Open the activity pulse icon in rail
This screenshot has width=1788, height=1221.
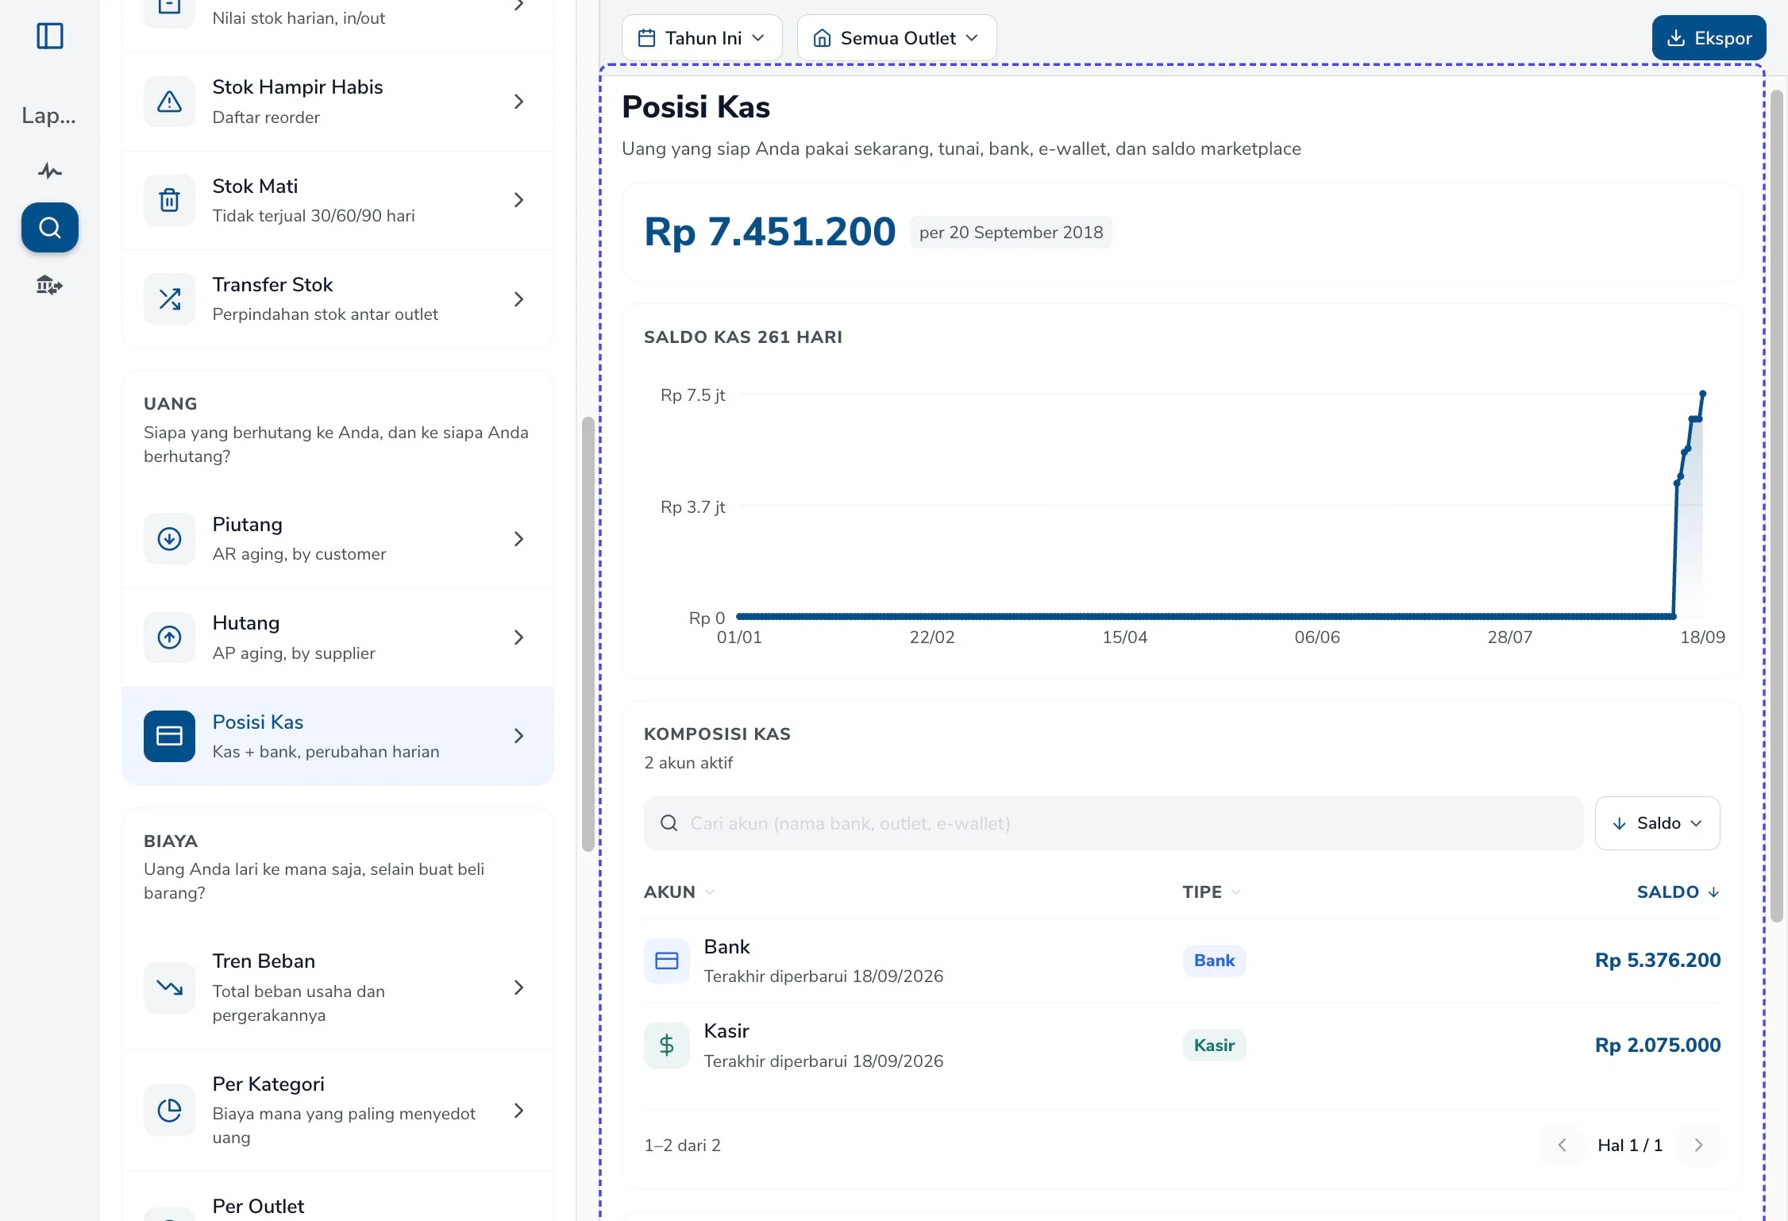tap(50, 171)
